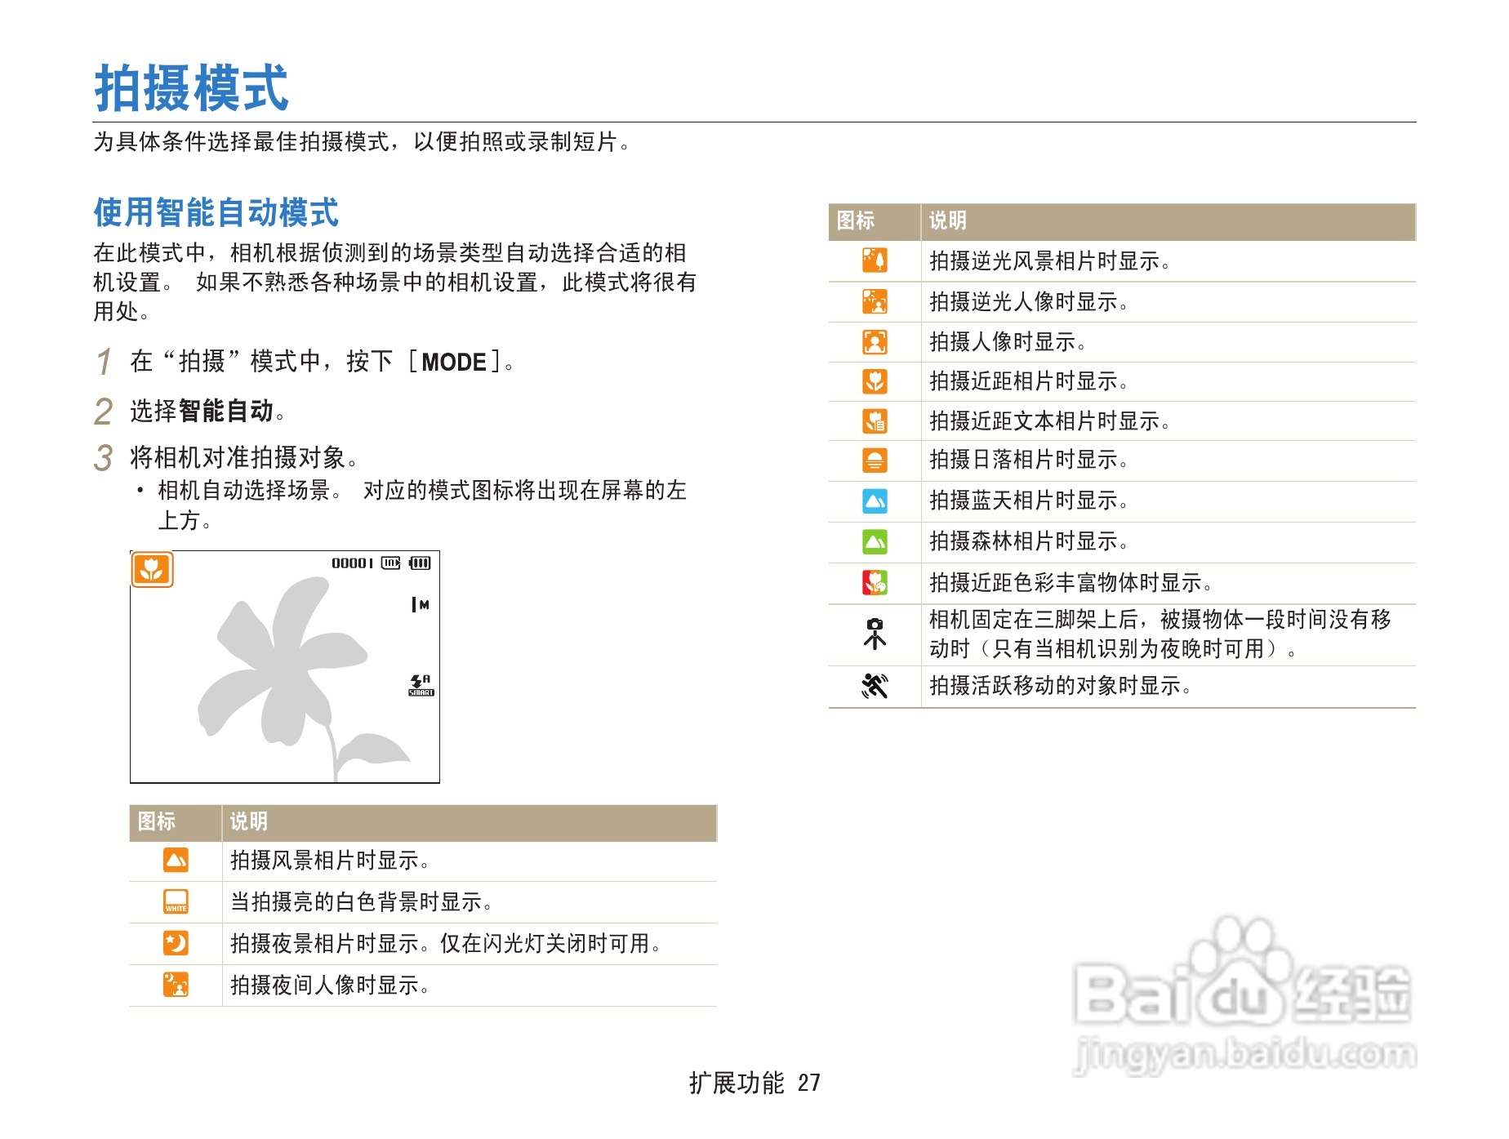Viewport: 1509px width, 1139px height.
Task: Click the battery level icon in preview
Action: 420,563
